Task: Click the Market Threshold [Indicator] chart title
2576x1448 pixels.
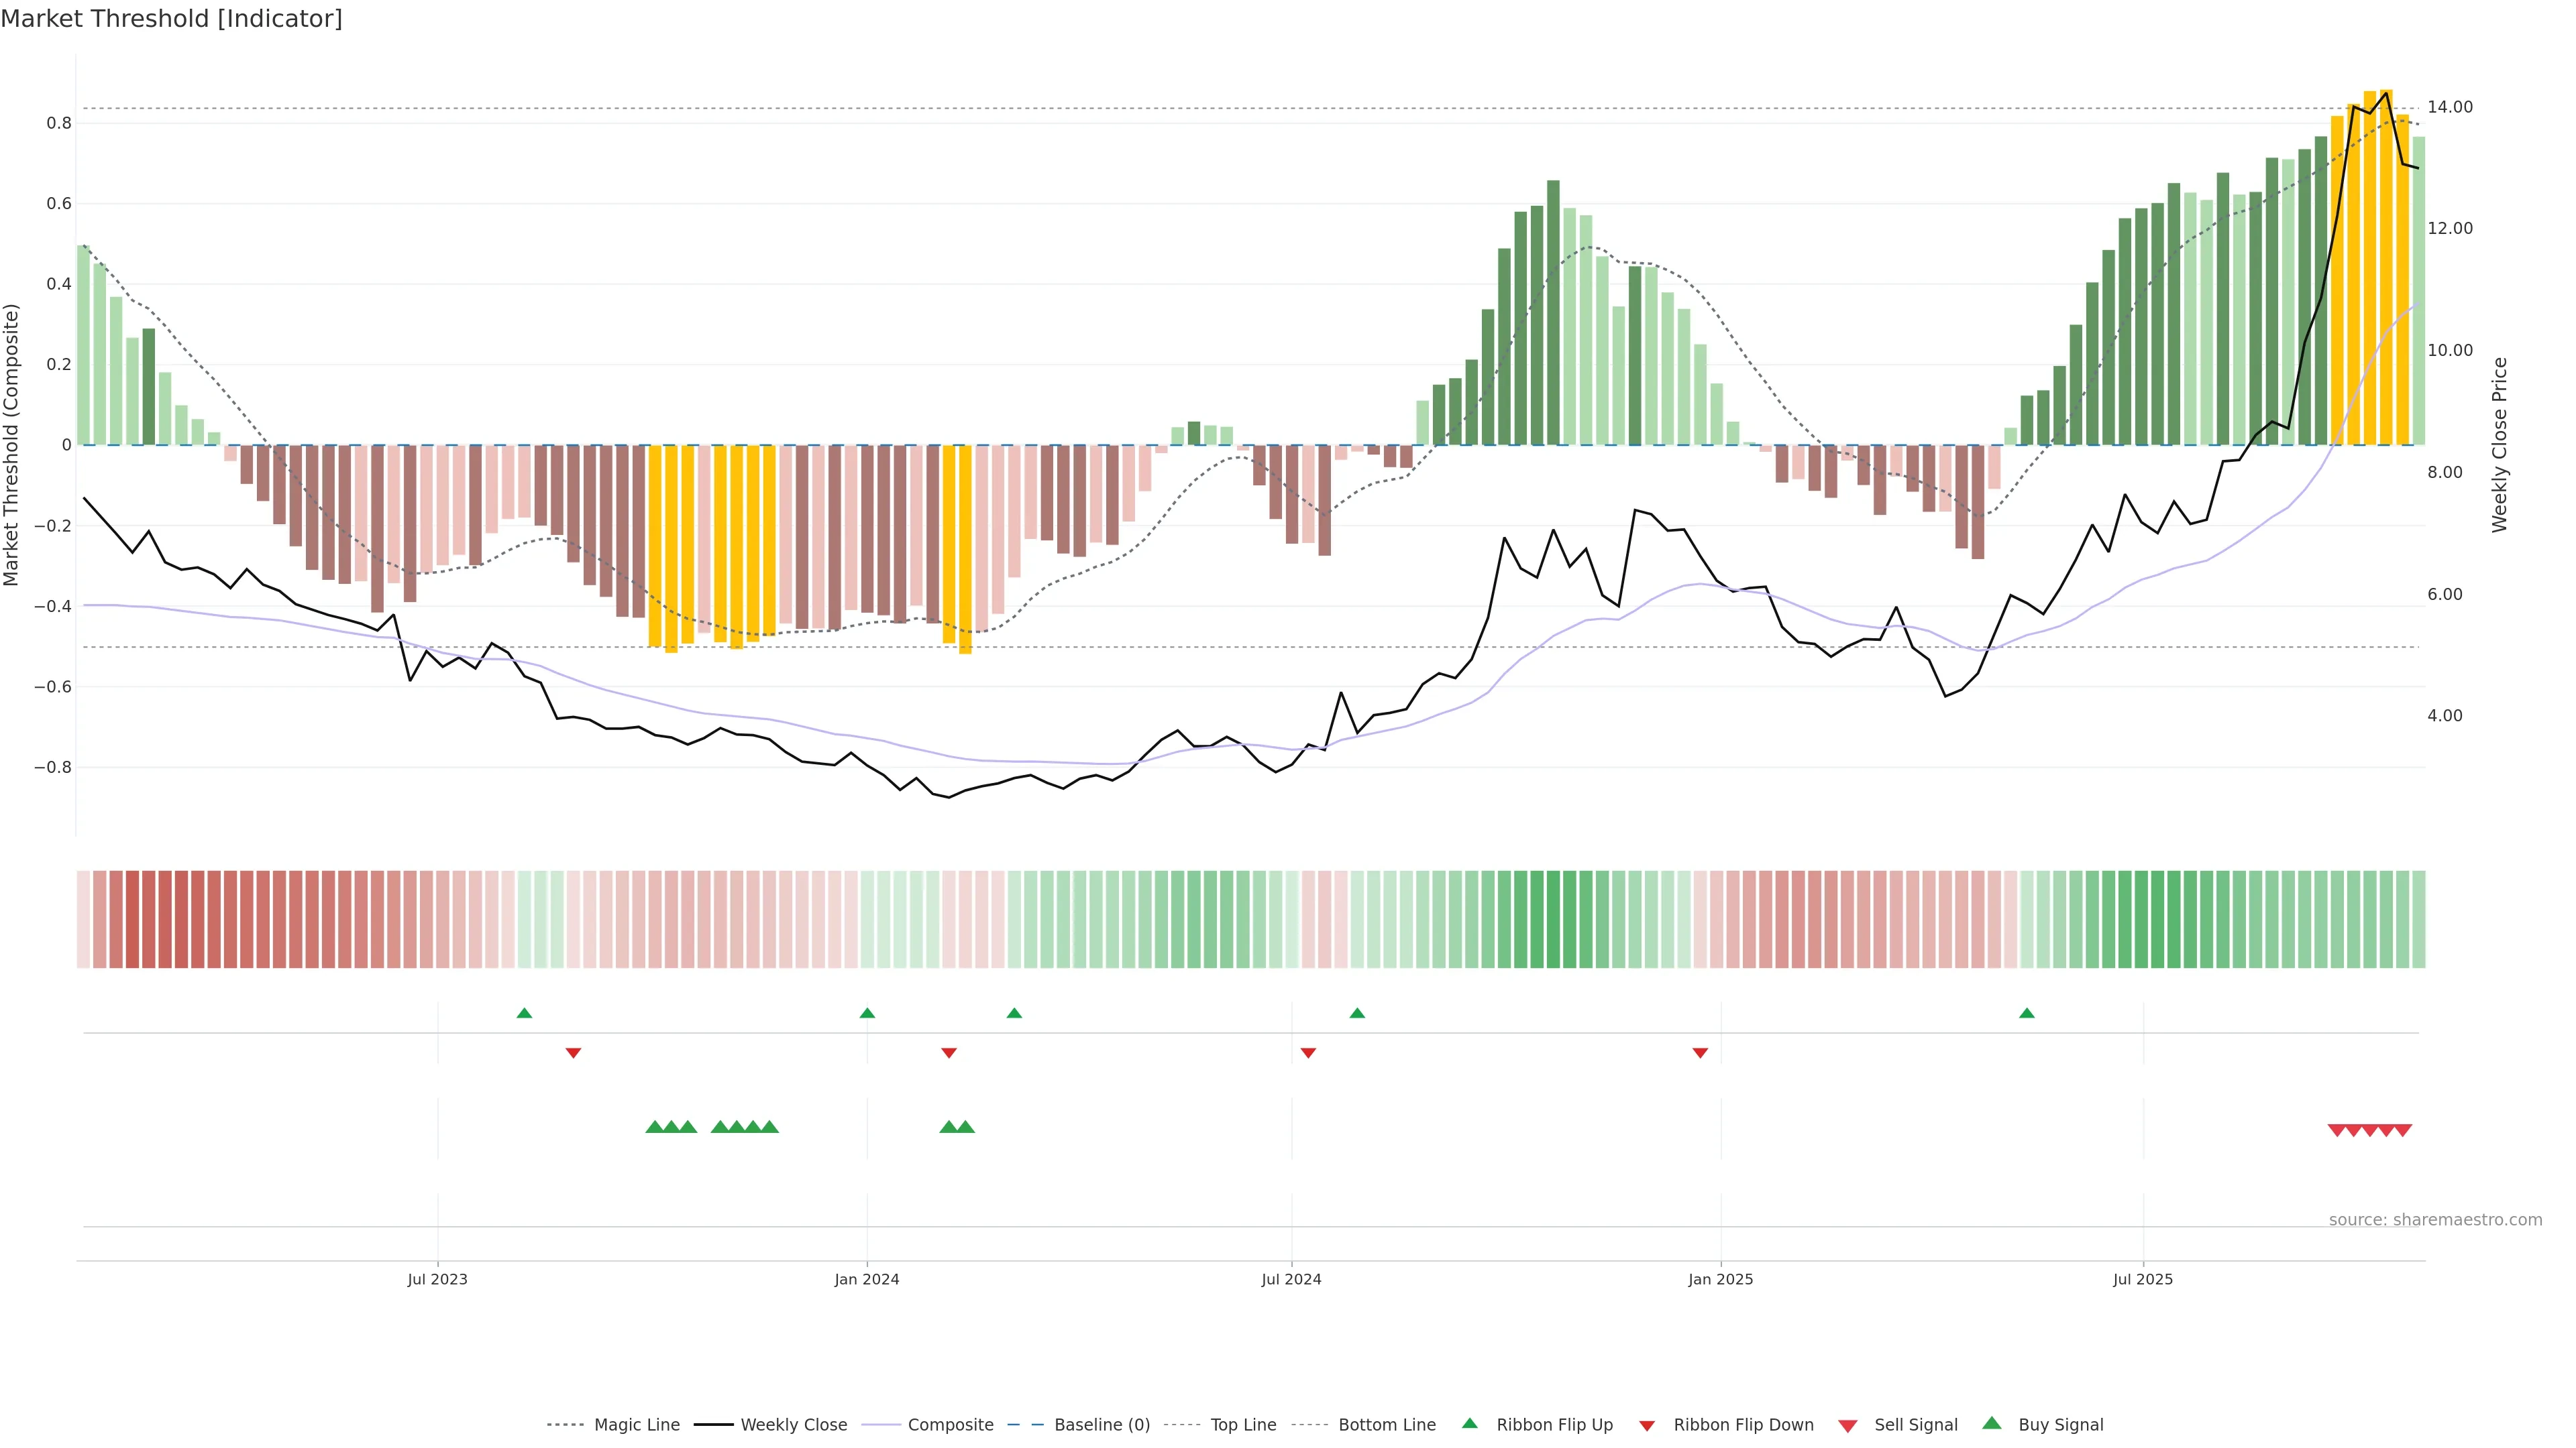Action: 171,19
